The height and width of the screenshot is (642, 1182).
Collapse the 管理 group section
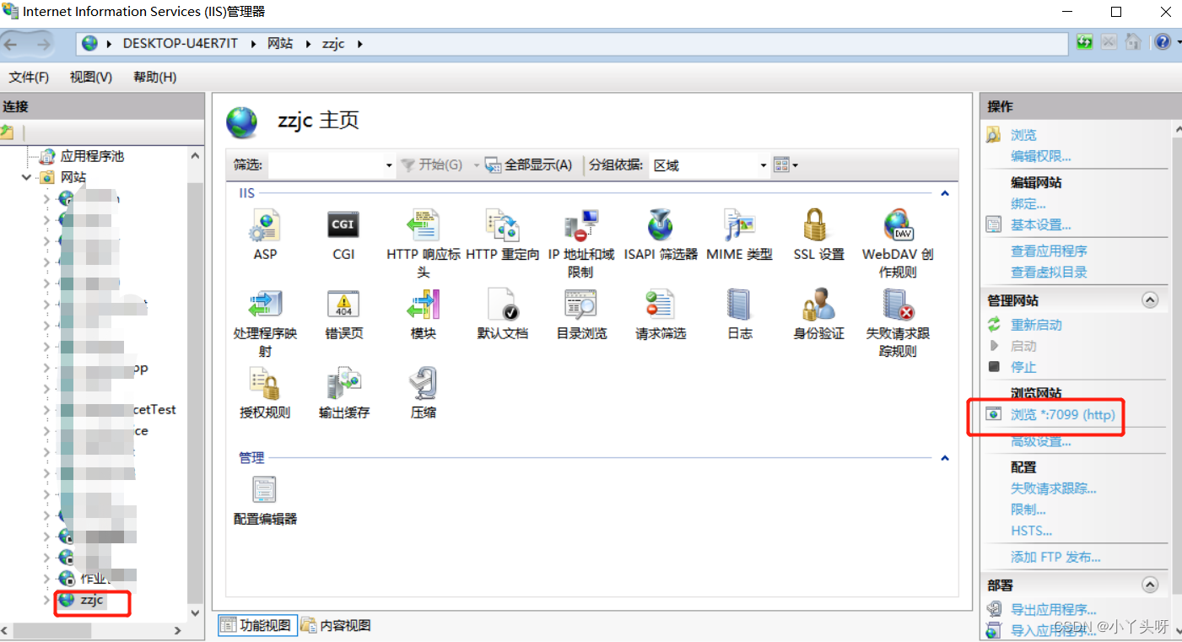[x=945, y=458]
